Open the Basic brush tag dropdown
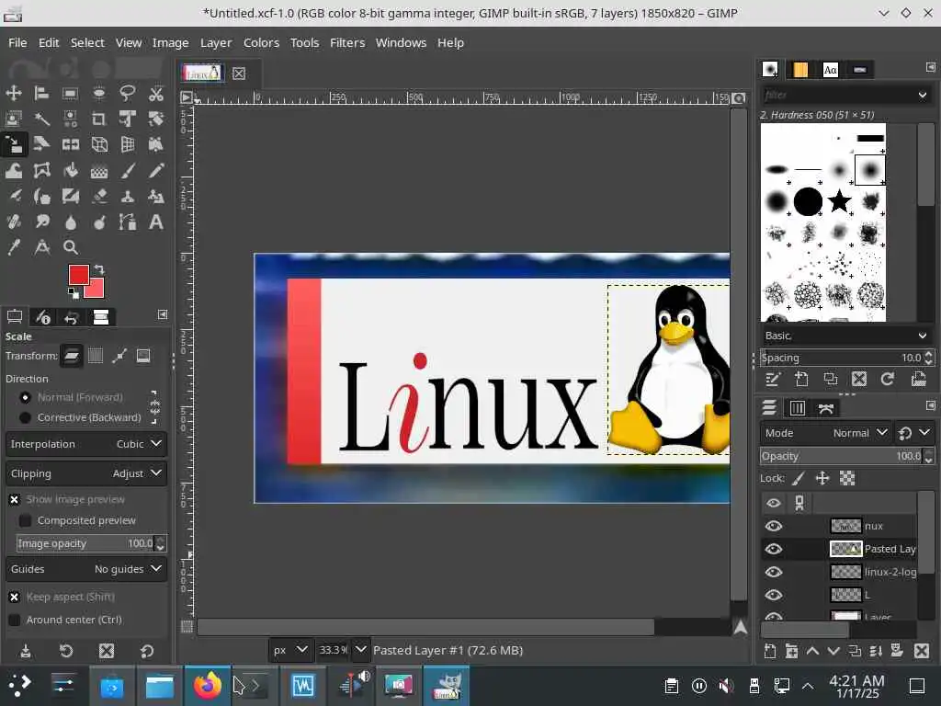Image resolution: width=941 pixels, height=706 pixels. [x=846, y=336]
